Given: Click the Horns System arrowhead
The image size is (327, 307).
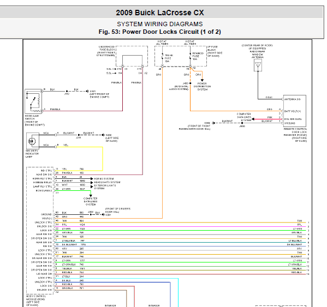Looking at the screenshot, I should click(x=92, y=179).
